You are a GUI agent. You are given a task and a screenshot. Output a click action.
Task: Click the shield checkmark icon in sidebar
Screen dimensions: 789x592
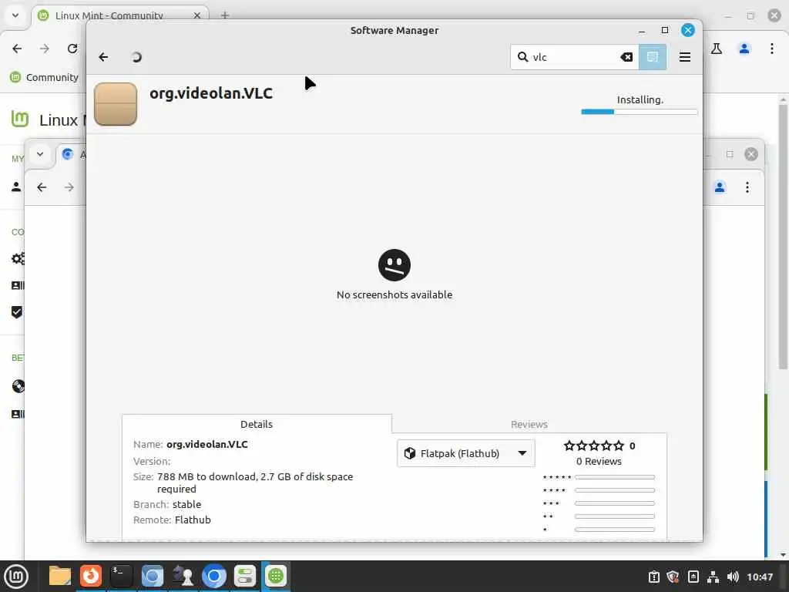(x=17, y=312)
